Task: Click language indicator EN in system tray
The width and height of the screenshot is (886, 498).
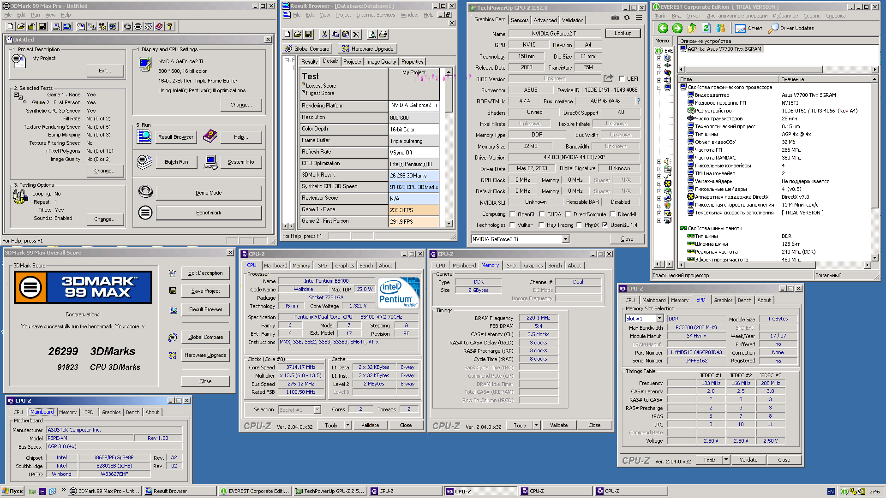Action: tap(831, 492)
